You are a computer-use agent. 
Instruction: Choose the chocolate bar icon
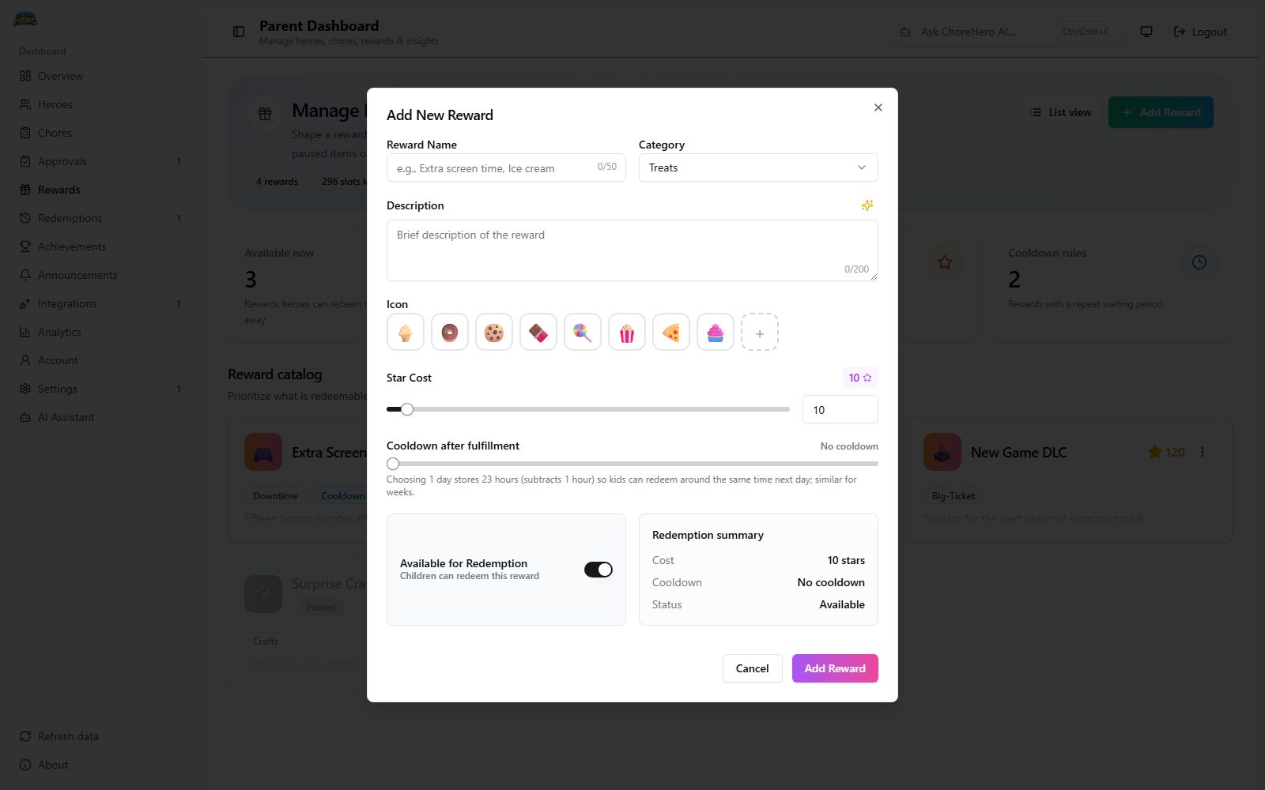coord(538,332)
